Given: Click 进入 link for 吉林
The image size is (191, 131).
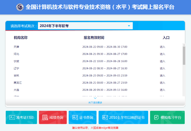Looking at the screenshot, I should pos(162,76).
